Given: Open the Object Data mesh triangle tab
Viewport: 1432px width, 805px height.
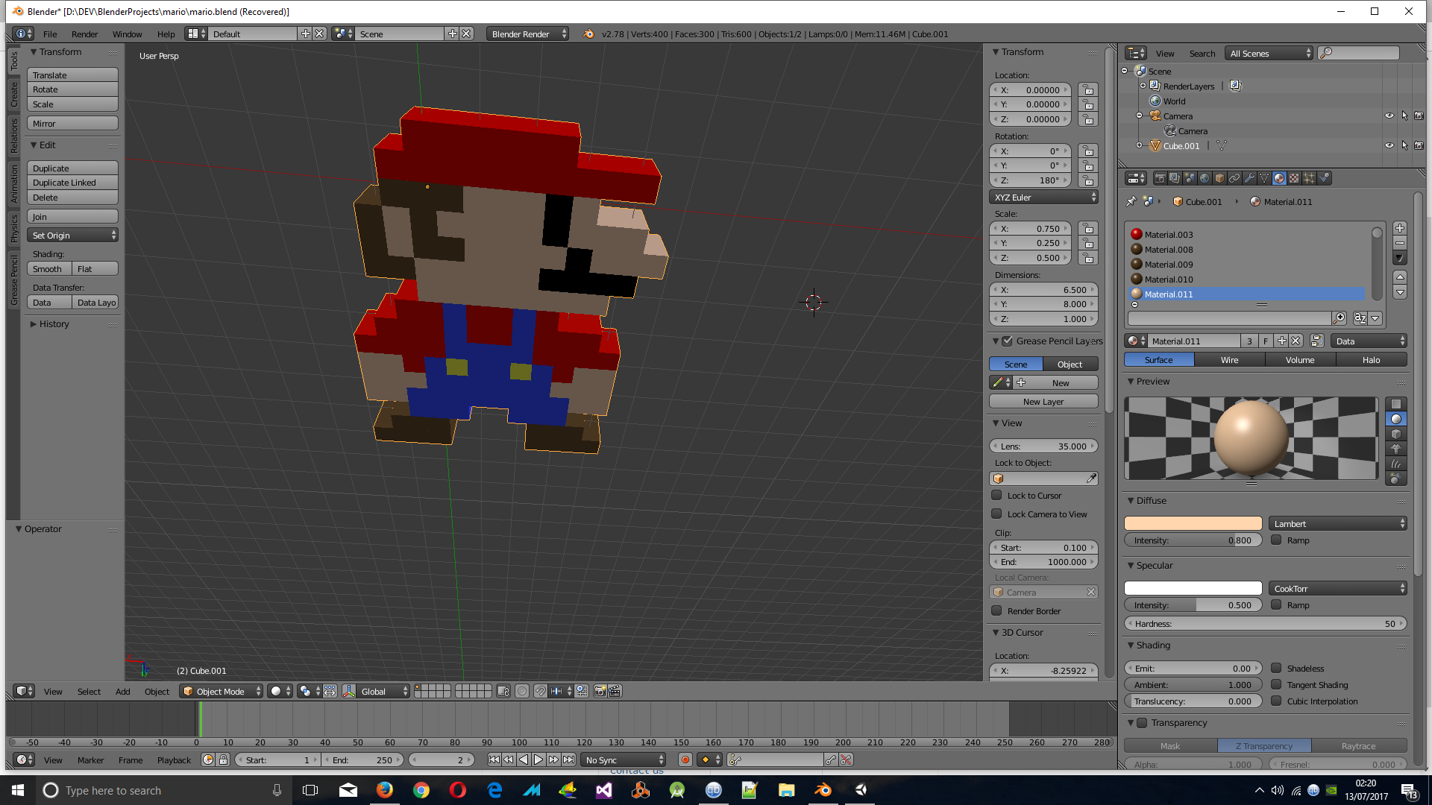Looking at the screenshot, I should click(1264, 178).
